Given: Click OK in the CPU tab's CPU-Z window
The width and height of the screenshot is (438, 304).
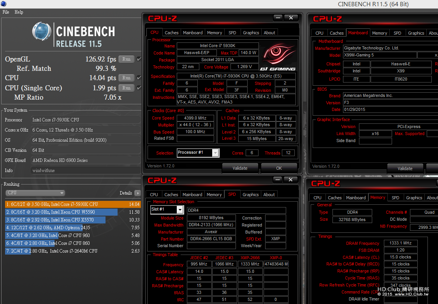Looking at the screenshot, I should 279,168.
